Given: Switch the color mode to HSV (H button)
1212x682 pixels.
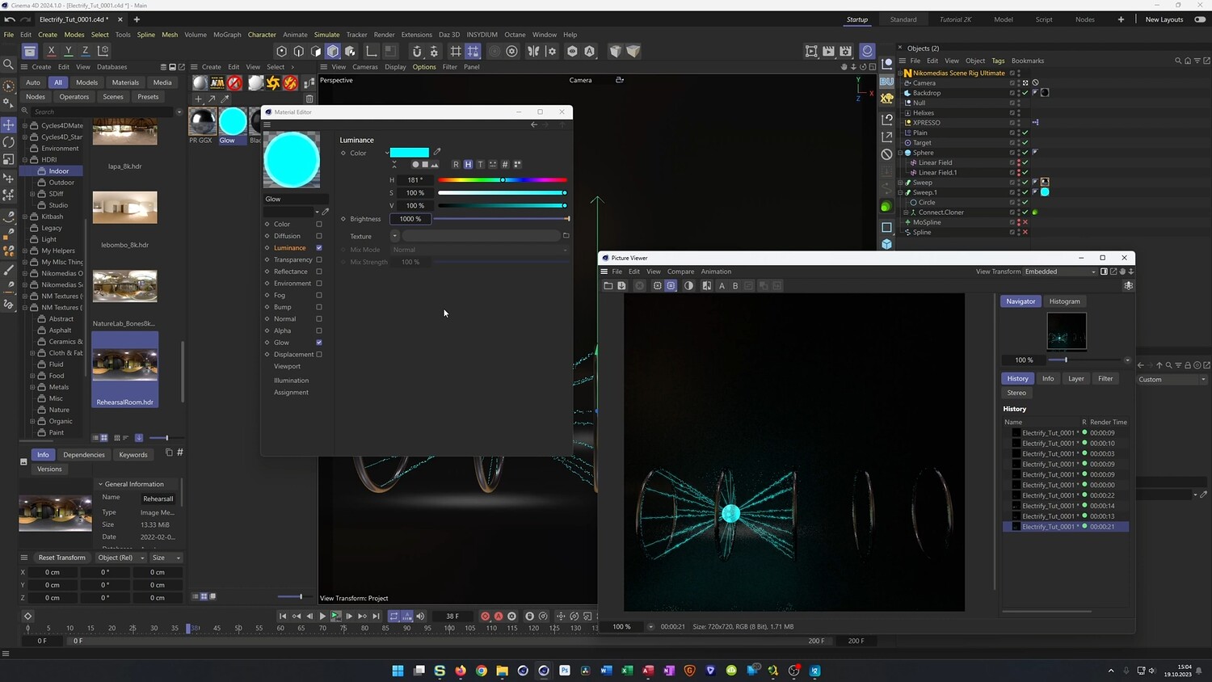Looking at the screenshot, I should coord(468,164).
